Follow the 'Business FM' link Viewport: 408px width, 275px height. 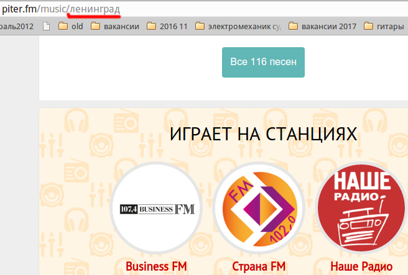(x=156, y=266)
